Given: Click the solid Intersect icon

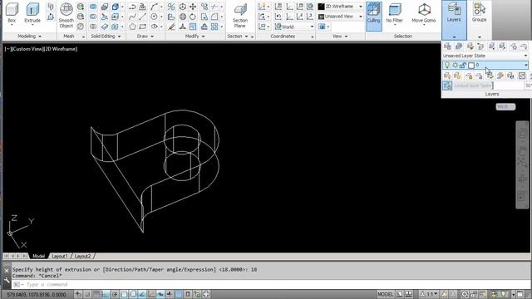Looking at the screenshot, I should click(x=93, y=27).
